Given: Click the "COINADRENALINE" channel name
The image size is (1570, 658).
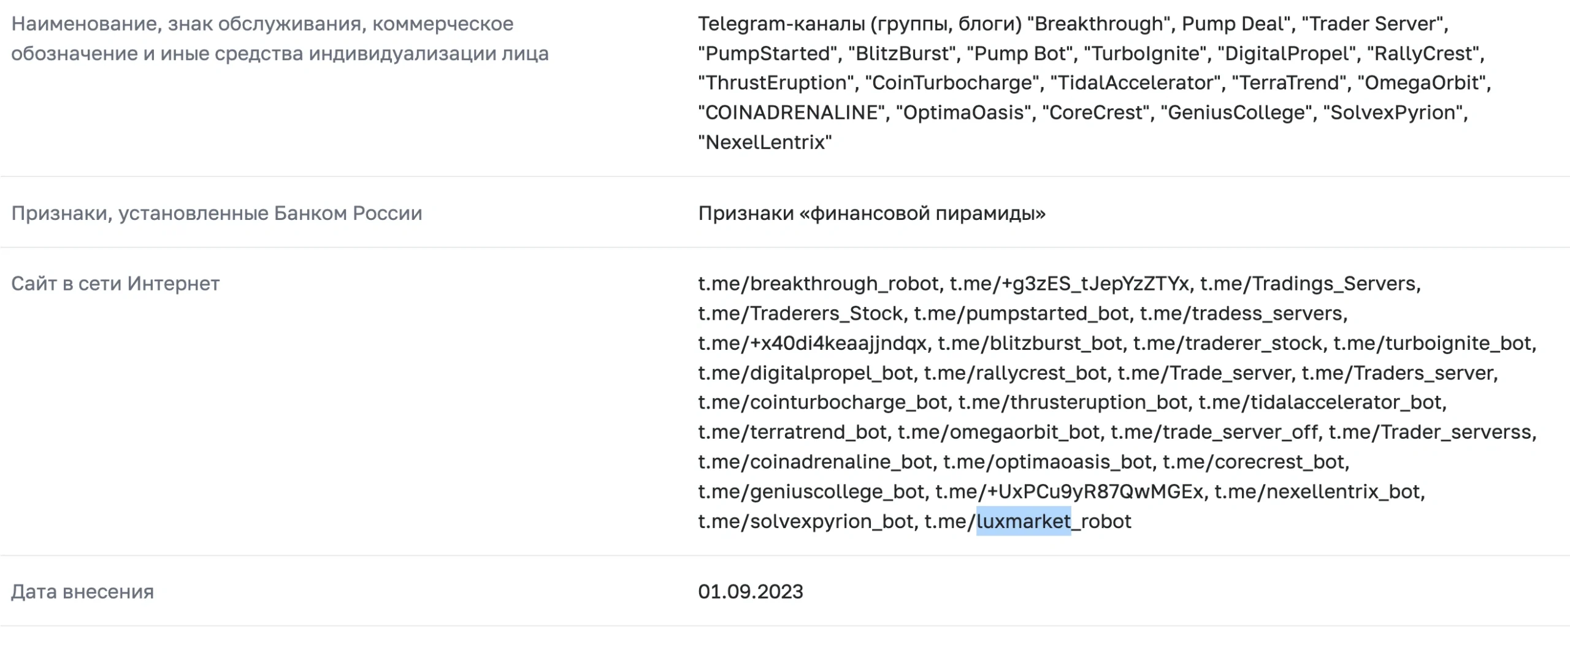Looking at the screenshot, I should 792,113.
